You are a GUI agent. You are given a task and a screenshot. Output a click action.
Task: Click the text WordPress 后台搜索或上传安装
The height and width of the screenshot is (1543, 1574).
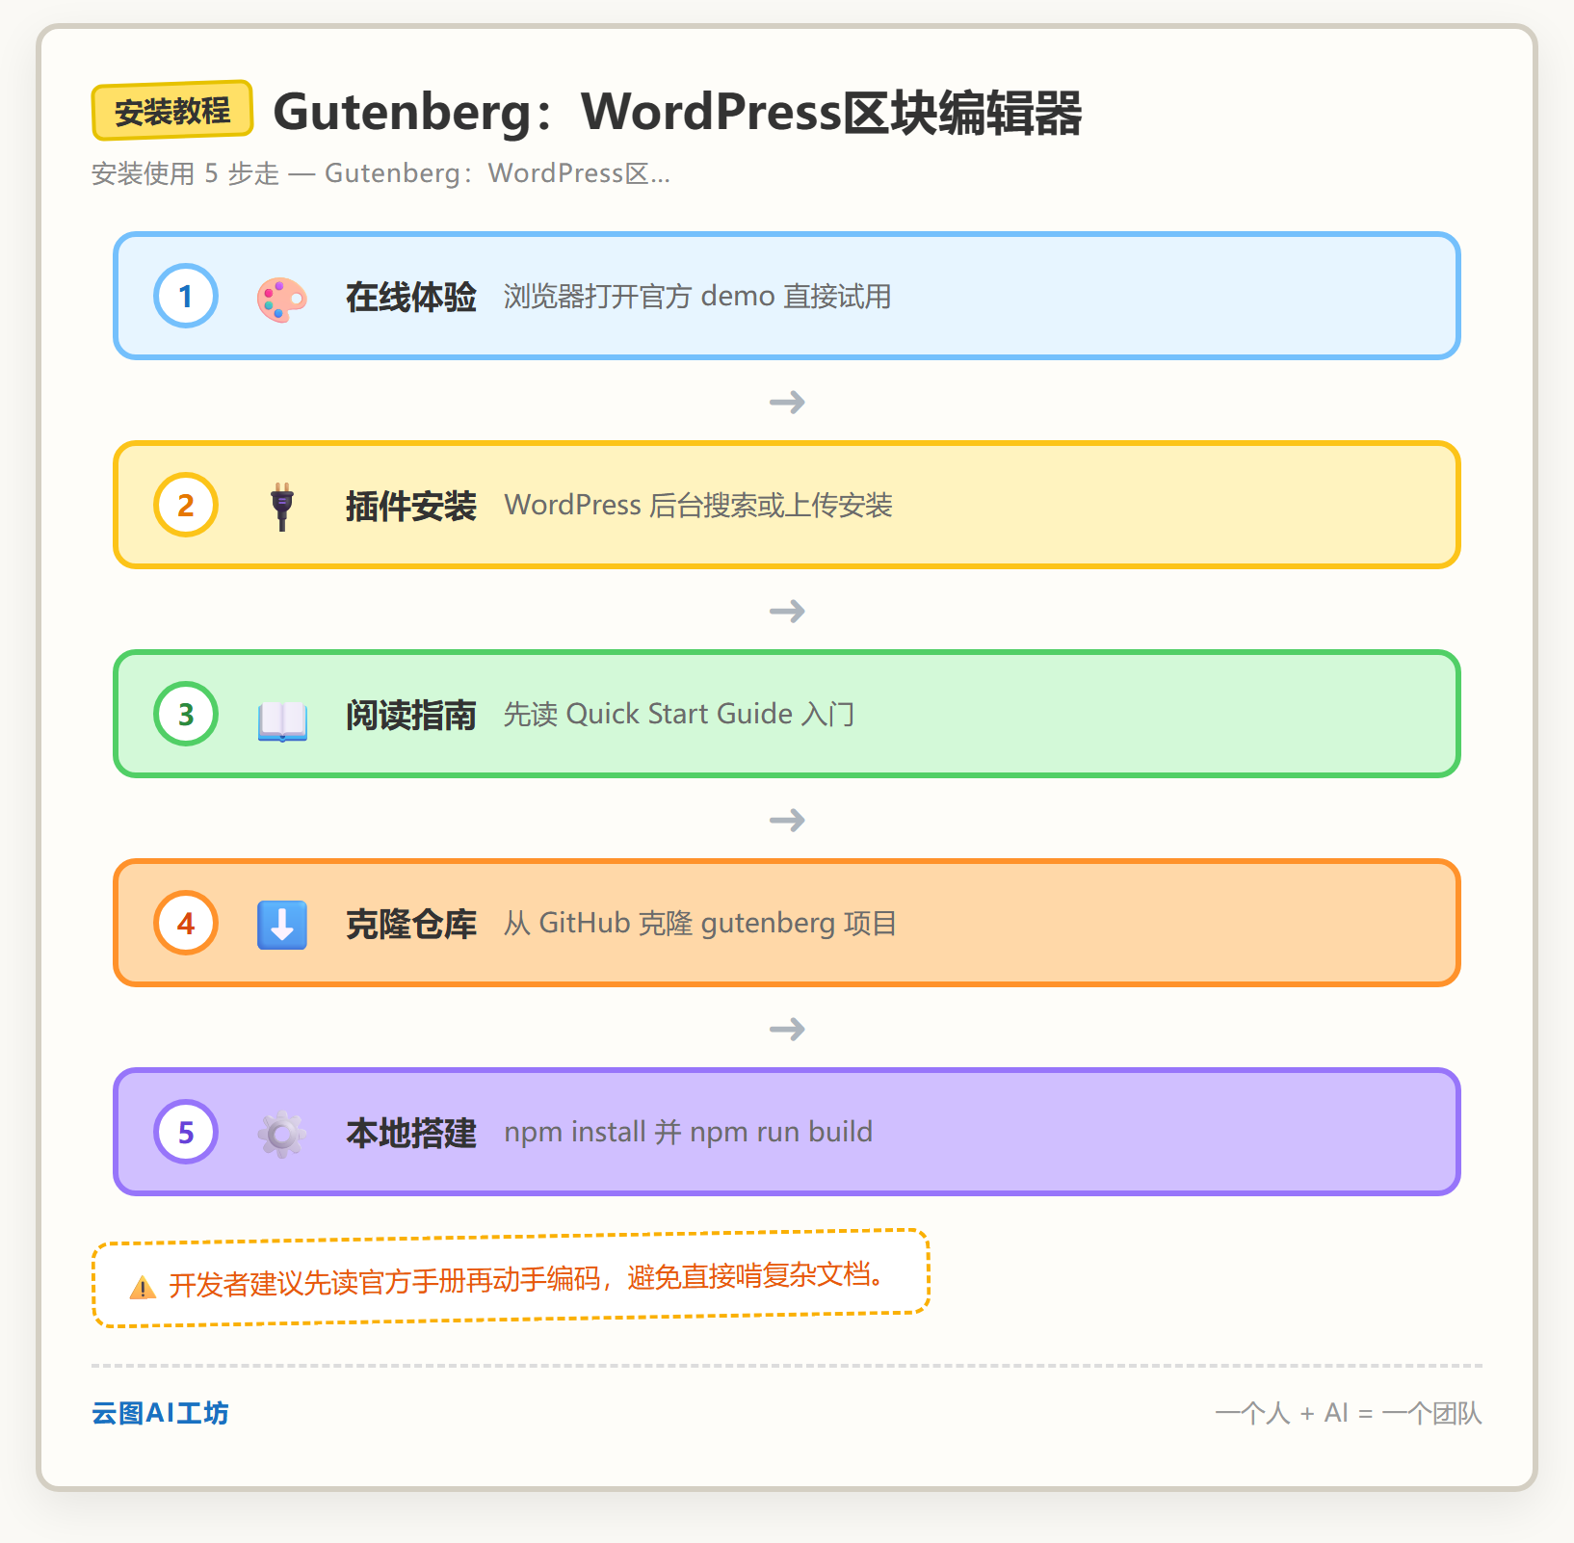pos(698,505)
